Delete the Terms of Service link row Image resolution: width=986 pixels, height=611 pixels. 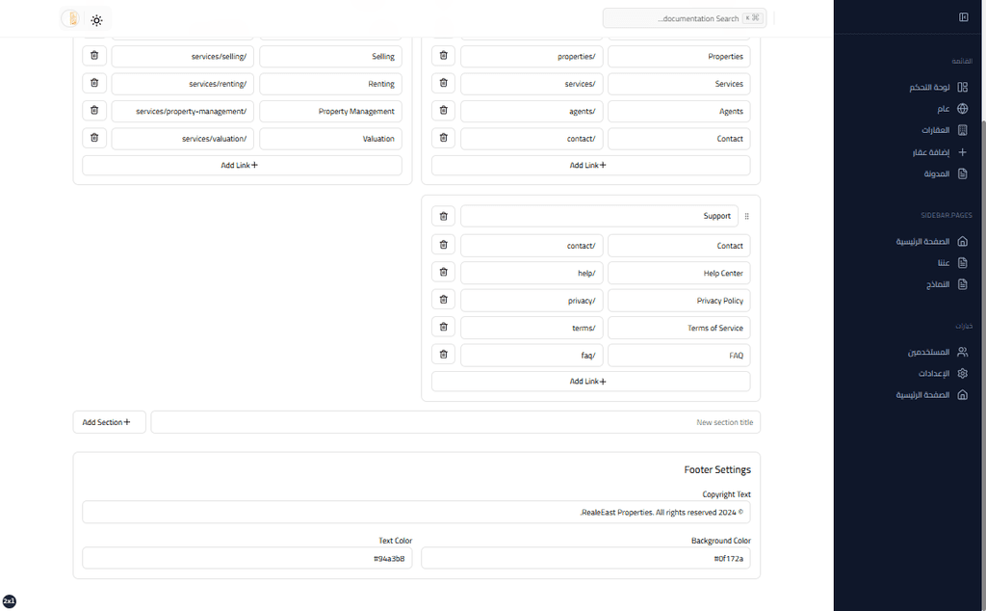click(x=443, y=328)
